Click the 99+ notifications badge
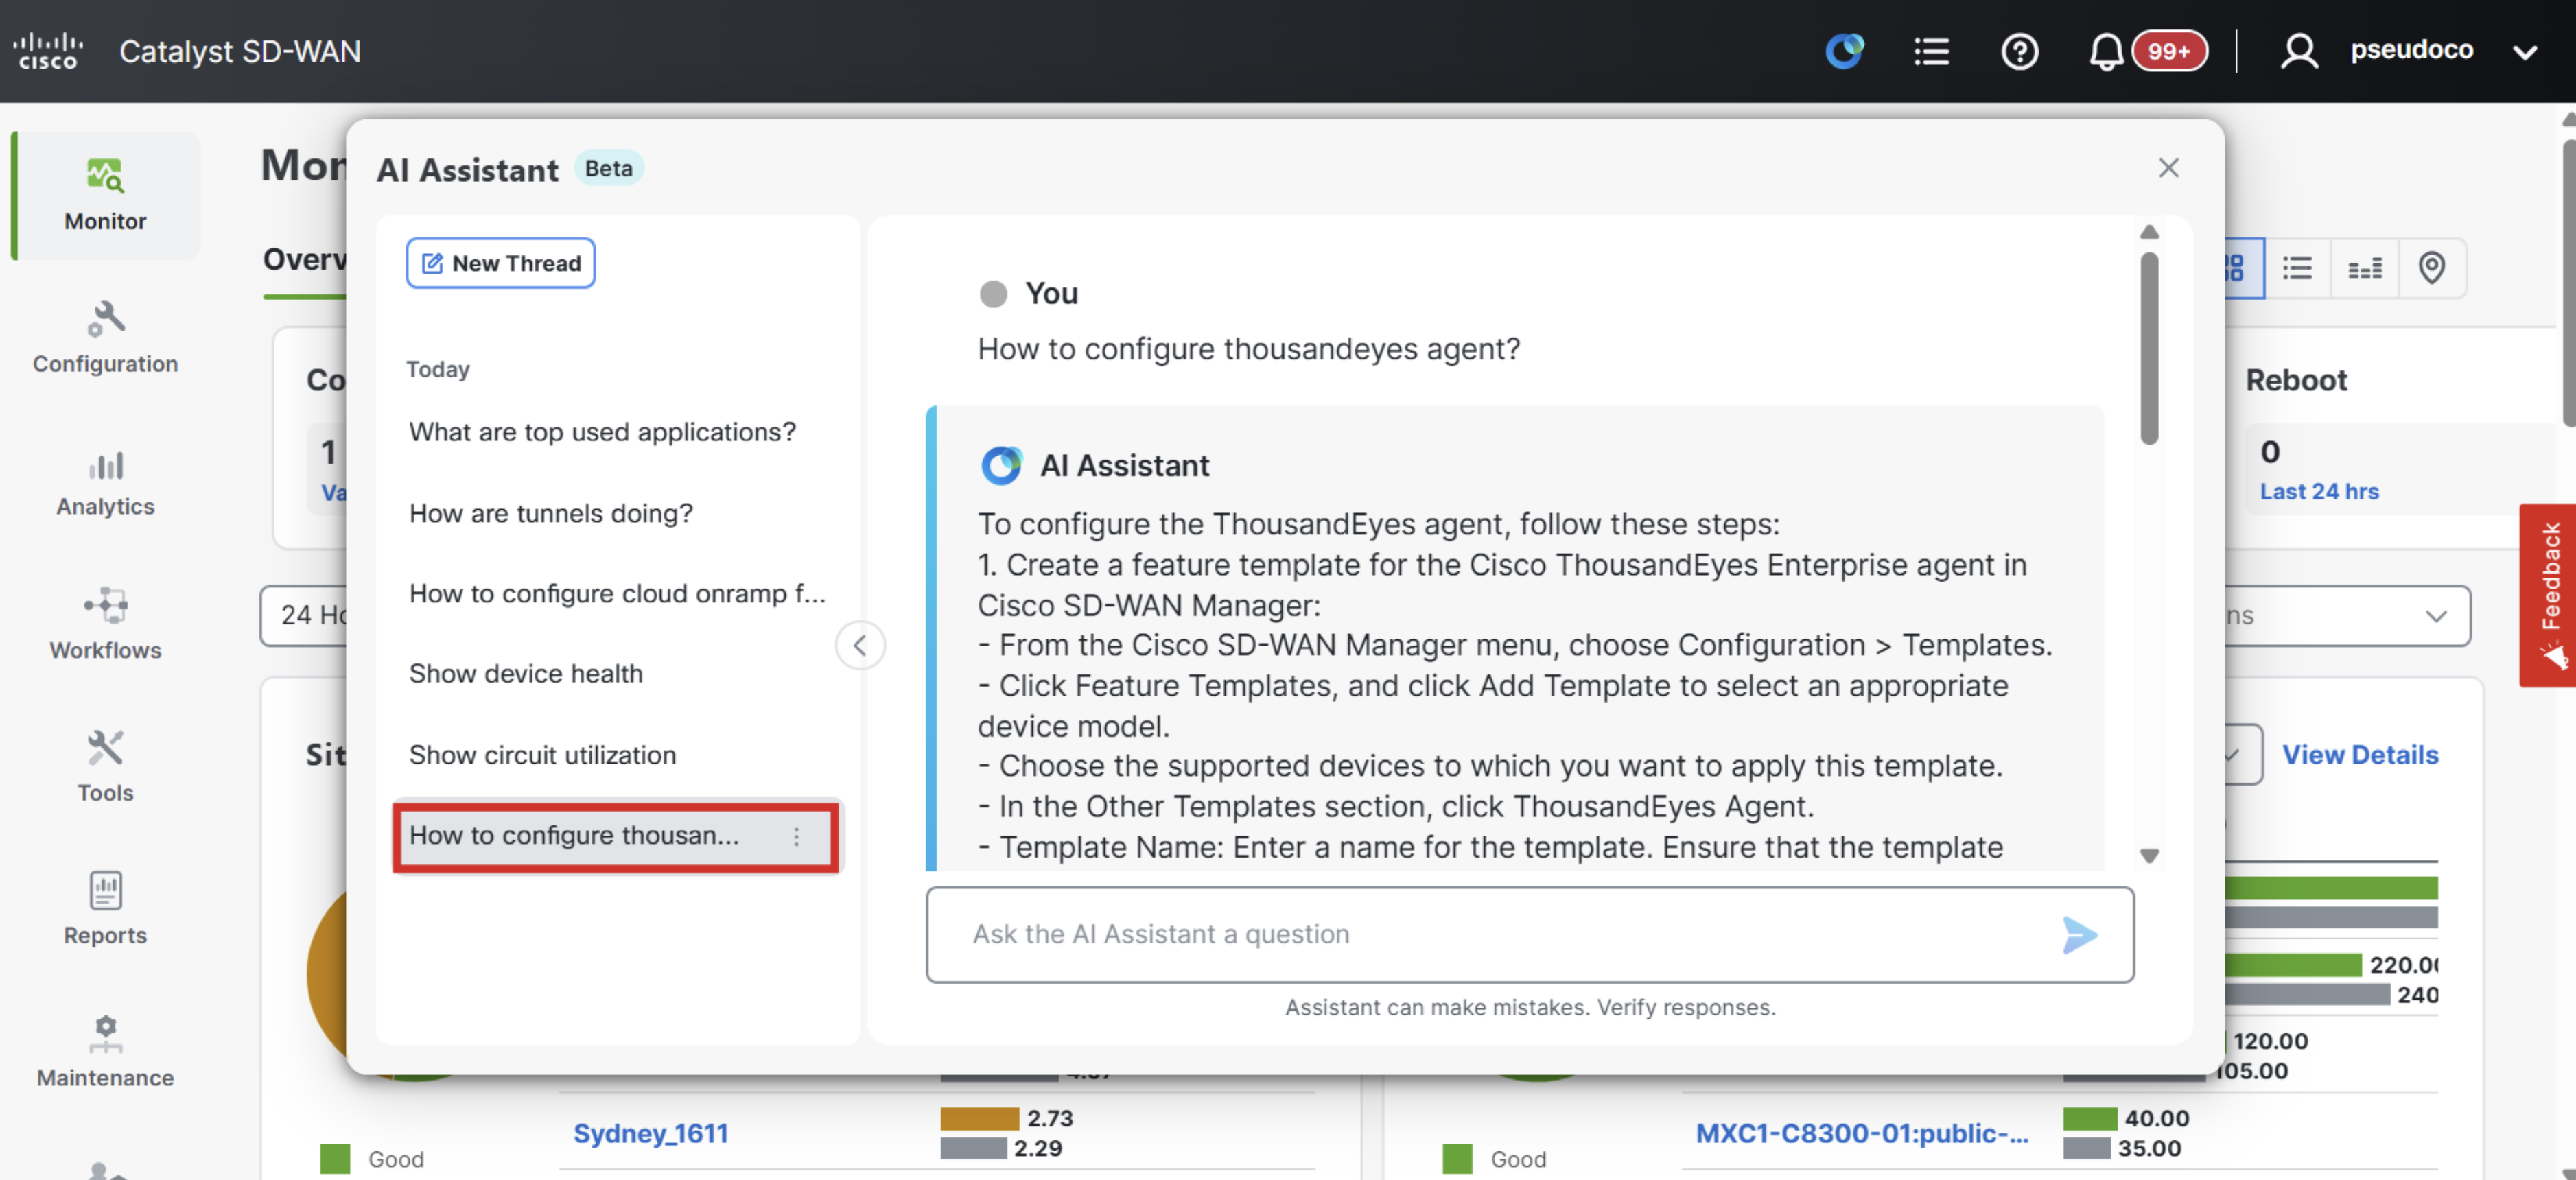The width and height of the screenshot is (2576, 1180). (x=2168, y=51)
